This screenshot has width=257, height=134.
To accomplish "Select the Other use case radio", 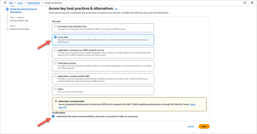I will 55,89.
